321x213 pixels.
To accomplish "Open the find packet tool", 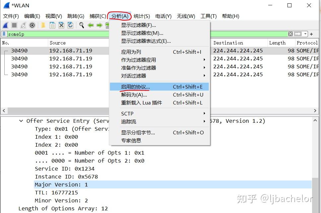I will coord(82,25).
